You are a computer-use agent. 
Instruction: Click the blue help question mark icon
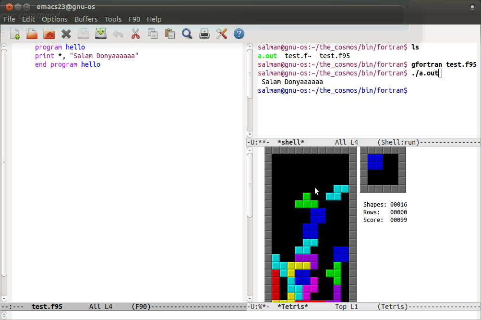(239, 34)
